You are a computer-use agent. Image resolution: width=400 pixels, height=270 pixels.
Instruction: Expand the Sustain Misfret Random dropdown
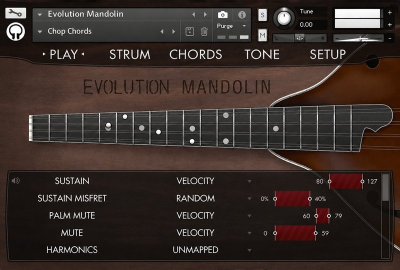pos(249,198)
